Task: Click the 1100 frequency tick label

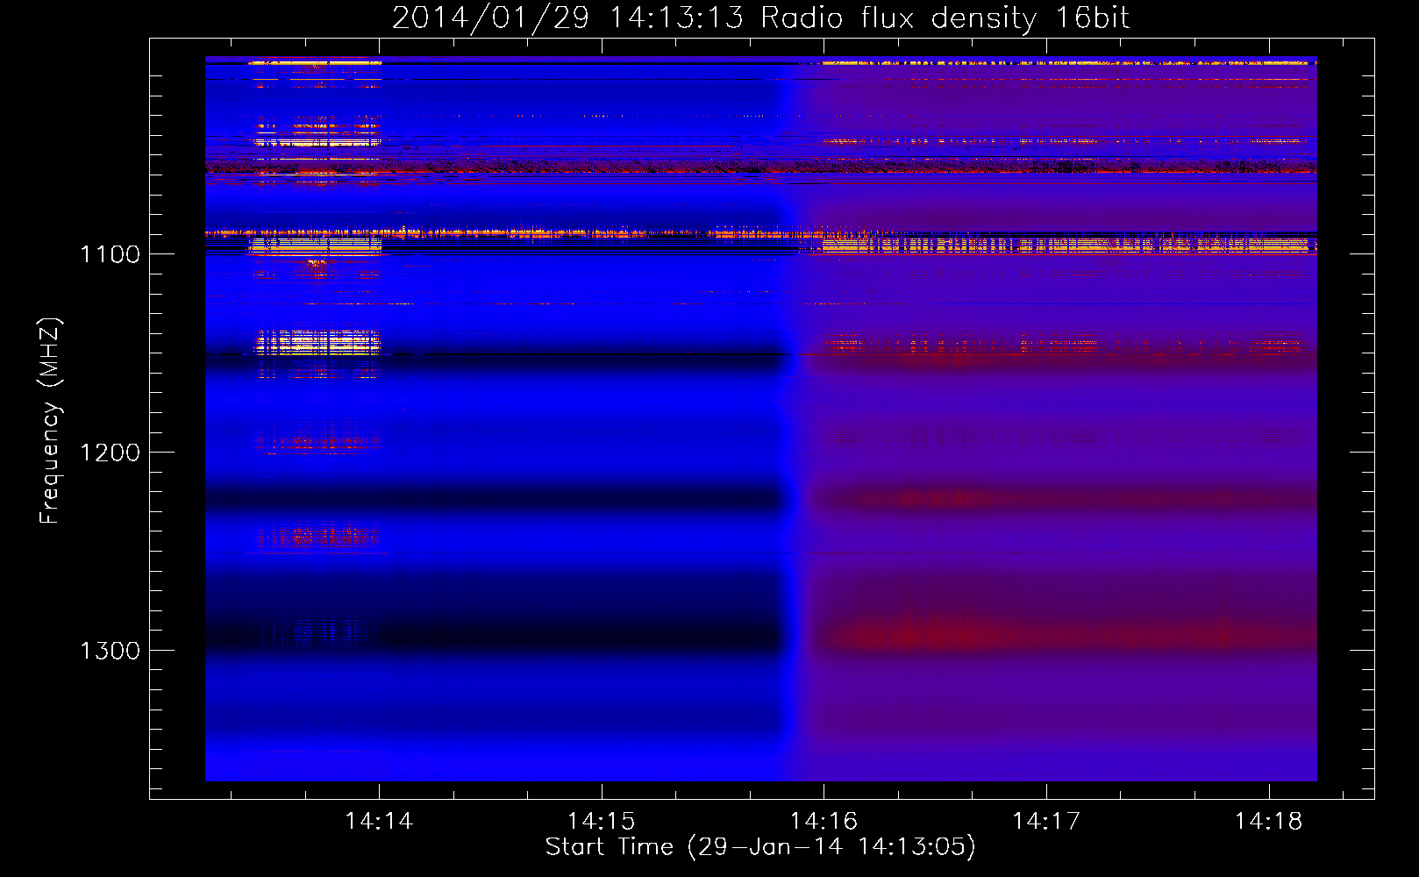Action: (110, 254)
